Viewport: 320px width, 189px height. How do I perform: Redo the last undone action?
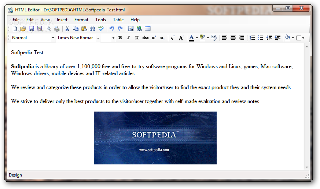click(120, 29)
